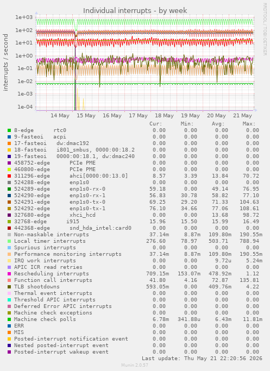Image resolution: width=270 pixels, height=371 pixels.
Task: Click the Machine check polls swatch
Action: click(9, 319)
